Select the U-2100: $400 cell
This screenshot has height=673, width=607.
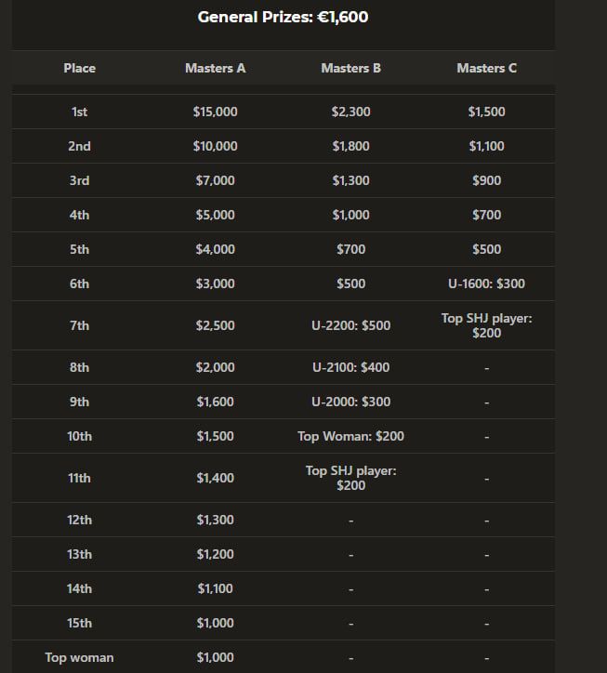[x=350, y=367]
